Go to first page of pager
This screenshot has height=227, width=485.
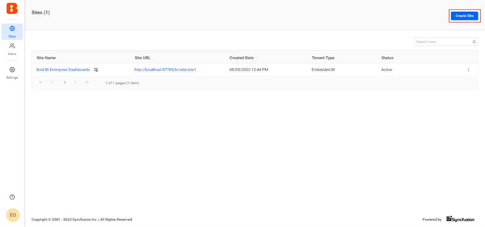point(40,83)
